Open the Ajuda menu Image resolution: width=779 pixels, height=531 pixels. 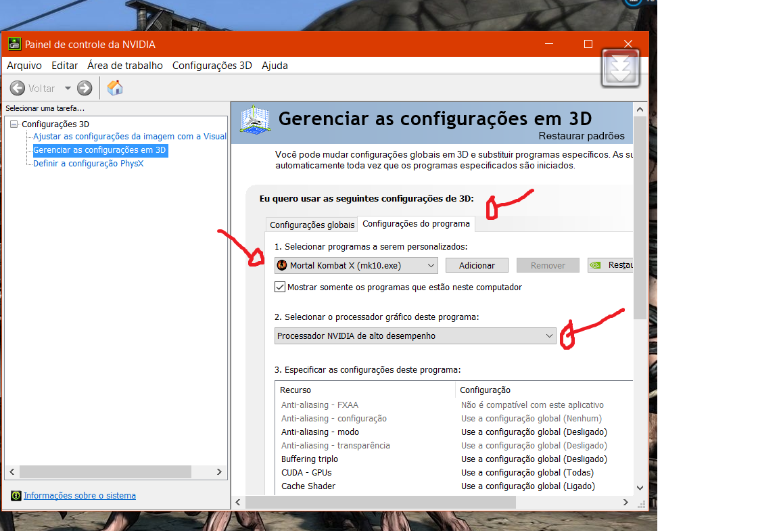(275, 66)
